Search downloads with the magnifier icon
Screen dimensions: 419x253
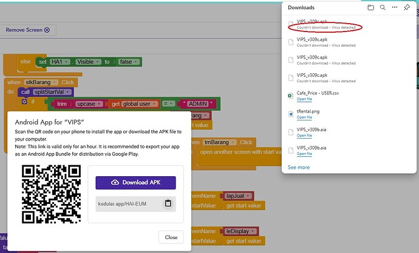tap(383, 7)
